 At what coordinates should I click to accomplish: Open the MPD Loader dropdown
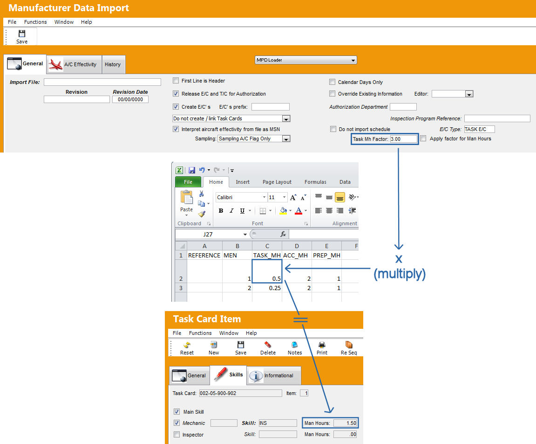pos(305,60)
